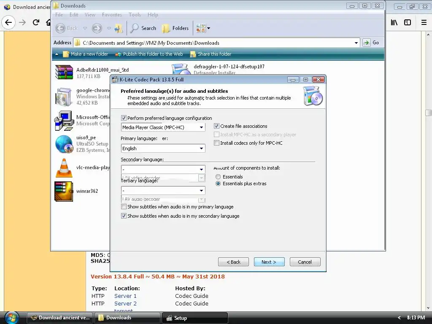Click the Make a new folder icon
Screen dimensions: 432x324
(x=66, y=54)
